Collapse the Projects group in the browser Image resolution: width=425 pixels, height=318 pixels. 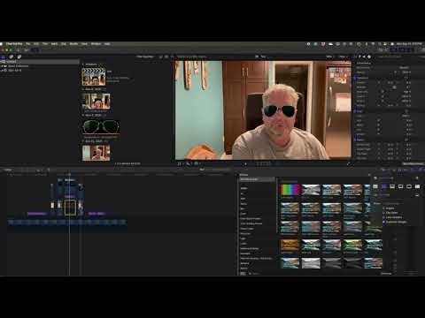(x=83, y=64)
